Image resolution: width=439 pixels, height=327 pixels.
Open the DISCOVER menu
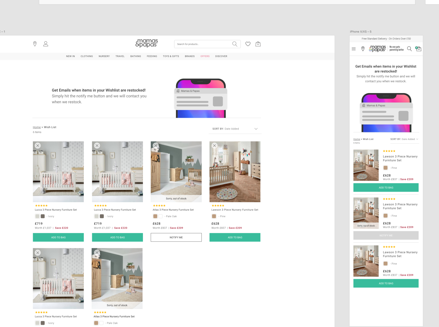tap(221, 56)
